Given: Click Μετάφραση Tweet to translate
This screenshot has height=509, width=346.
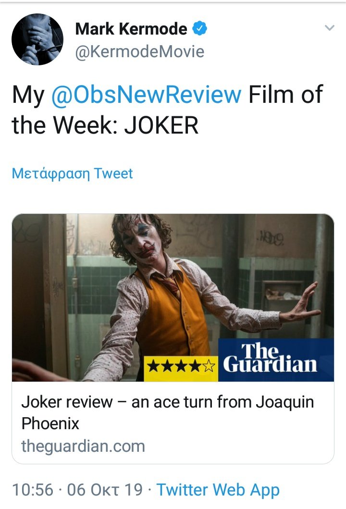Looking at the screenshot, I should click(73, 174).
